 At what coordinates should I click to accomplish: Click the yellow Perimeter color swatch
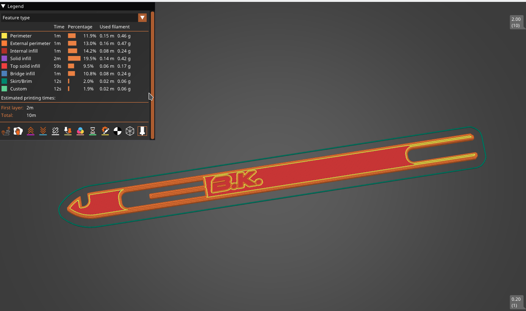(4, 36)
